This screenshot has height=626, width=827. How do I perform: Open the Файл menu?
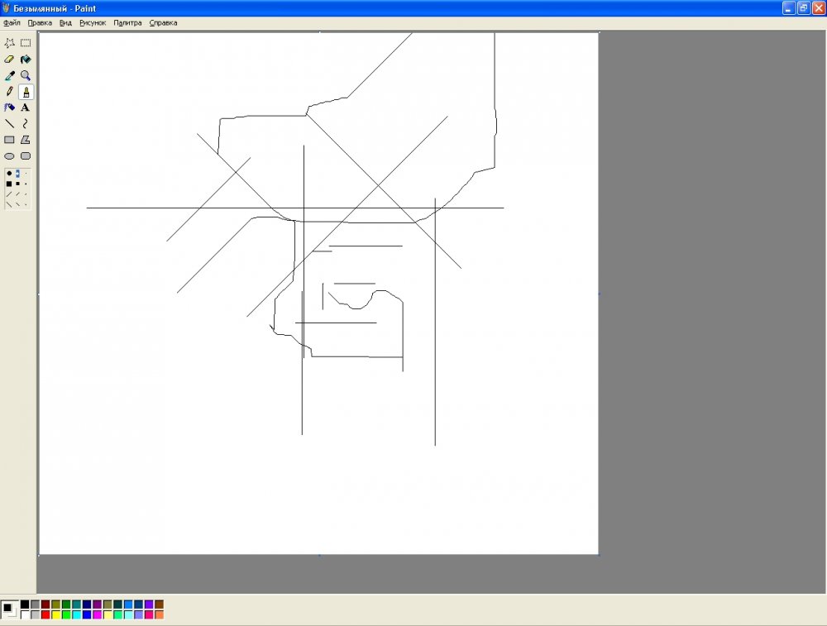(12, 23)
